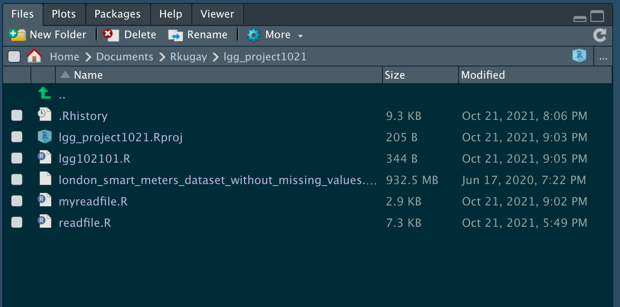Click the 'Oct 21, 2021, 9:05 PM' date
Image resolution: width=620 pixels, height=307 pixels.
pyautogui.click(x=525, y=158)
